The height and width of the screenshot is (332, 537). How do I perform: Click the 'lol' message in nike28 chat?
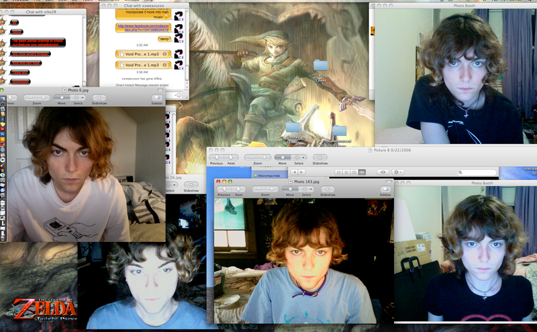tap(14, 23)
